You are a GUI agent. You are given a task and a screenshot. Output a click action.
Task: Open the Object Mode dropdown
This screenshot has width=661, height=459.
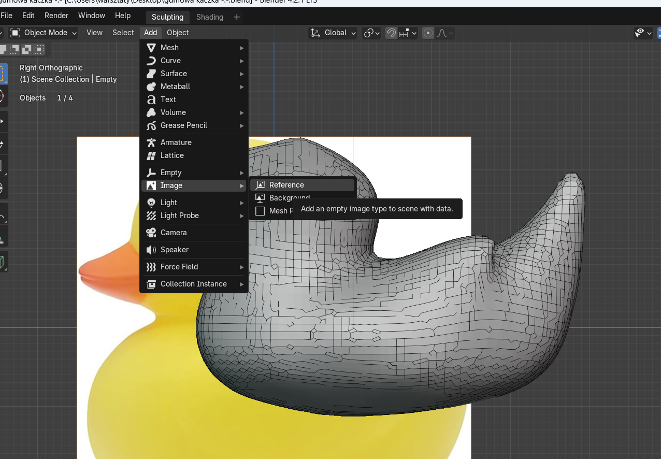point(44,33)
